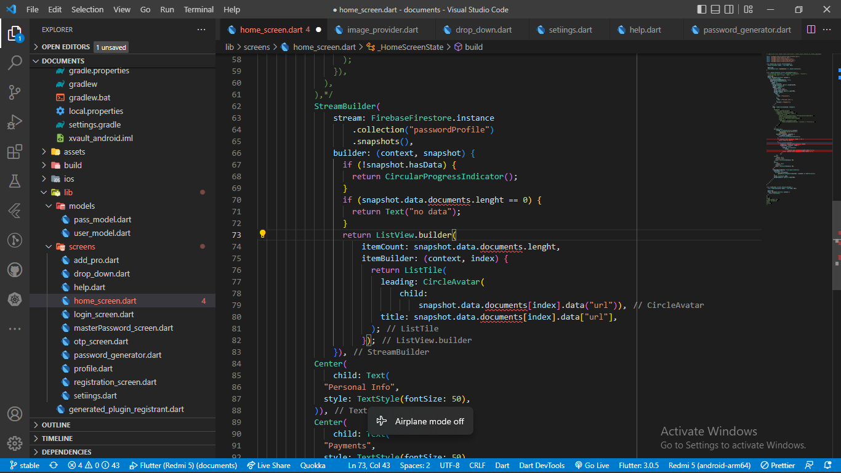Switch to the image_provider.dart tab

(x=382, y=30)
